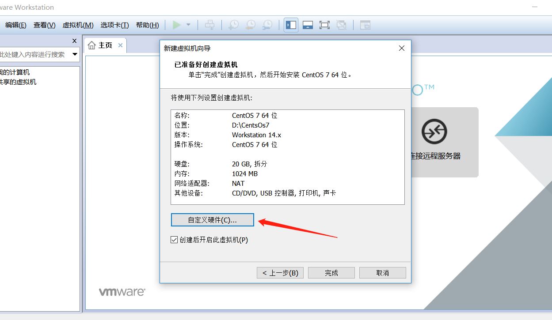Screen dimensions: 552x320
Task: Open the power options dropdown arrow
Action: pos(188,25)
